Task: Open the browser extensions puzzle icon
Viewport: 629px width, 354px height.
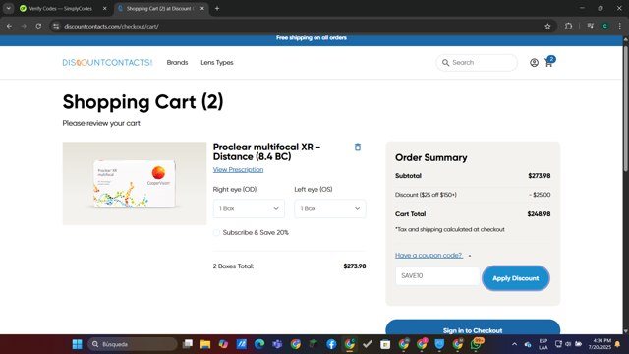Action: [568, 27]
